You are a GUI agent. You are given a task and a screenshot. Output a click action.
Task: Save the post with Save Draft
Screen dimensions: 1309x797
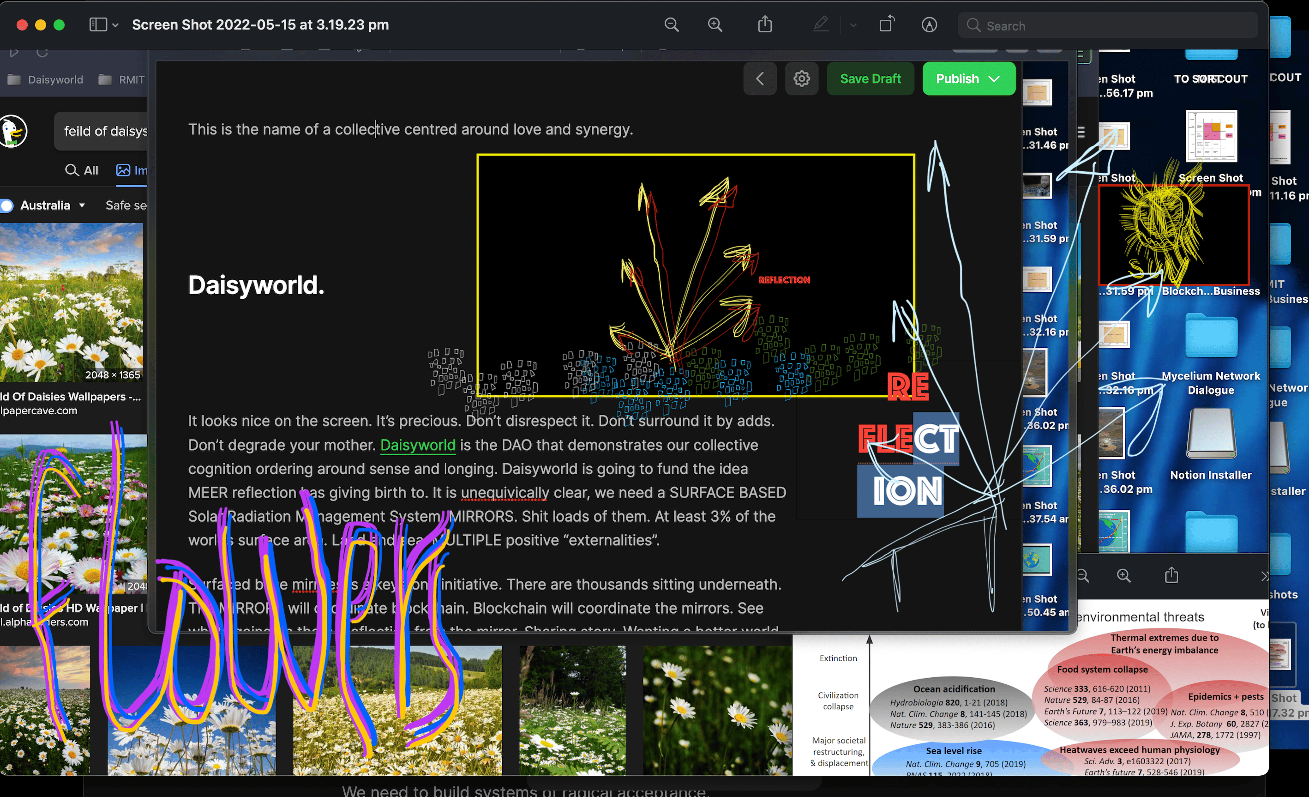870,78
